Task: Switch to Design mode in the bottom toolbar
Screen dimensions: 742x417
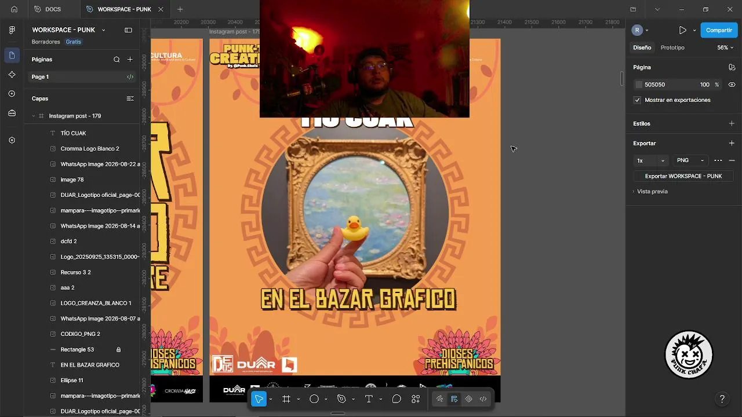Action: click(x=454, y=399)
